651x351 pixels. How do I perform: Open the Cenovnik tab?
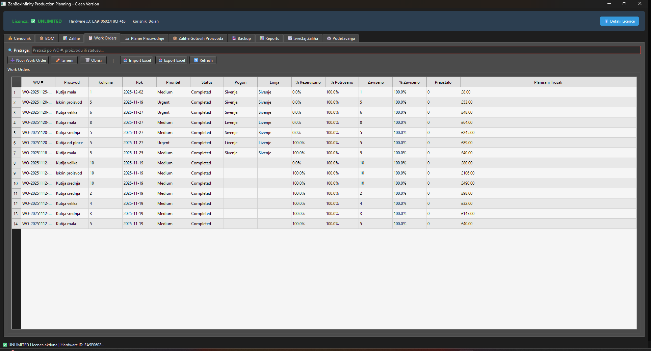point(20,38)
